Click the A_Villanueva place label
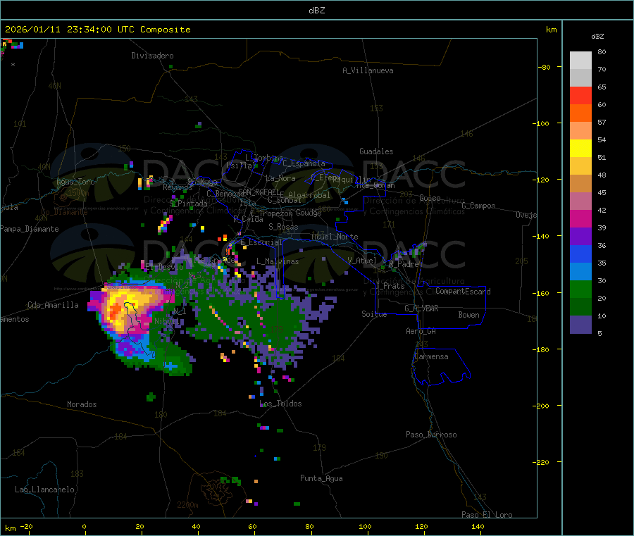Viewport: 634px width, 536px height. 368,70
